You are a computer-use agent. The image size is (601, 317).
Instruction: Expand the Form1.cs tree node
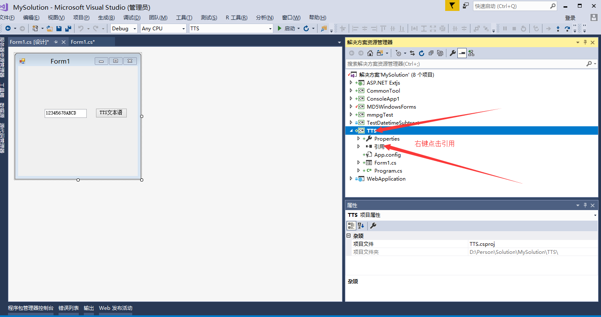click(359, 162)
